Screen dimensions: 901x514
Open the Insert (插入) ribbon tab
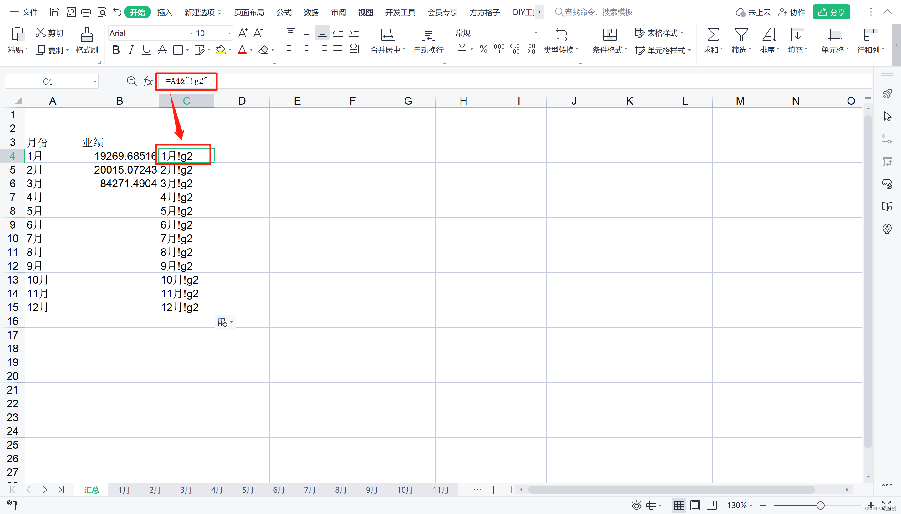point(165,13)
